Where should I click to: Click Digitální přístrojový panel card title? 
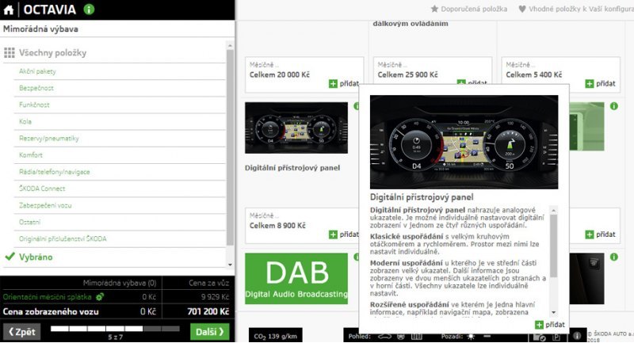pos(292,168)
